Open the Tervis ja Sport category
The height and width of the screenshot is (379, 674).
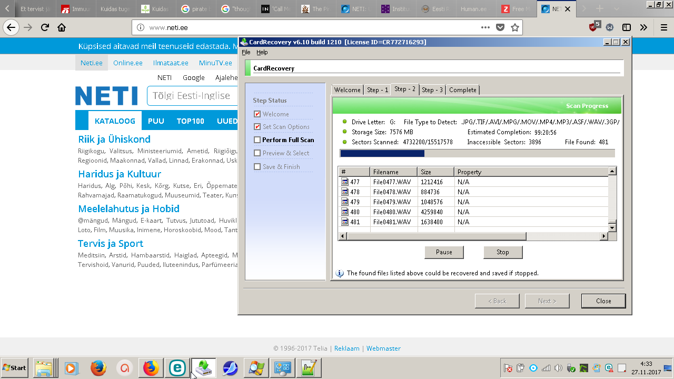(111, 244)
